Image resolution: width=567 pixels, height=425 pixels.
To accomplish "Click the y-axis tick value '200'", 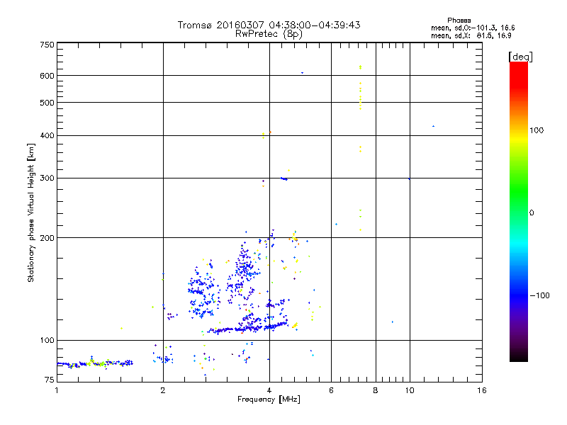I will click(47, 238).
